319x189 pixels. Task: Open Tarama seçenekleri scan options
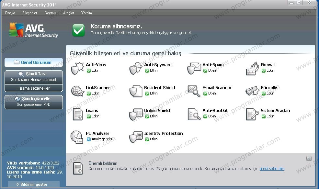coord(34,88)
